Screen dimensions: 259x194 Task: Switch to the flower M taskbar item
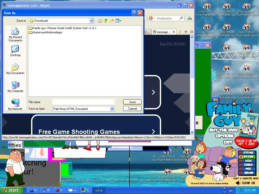tap(46, 190)
